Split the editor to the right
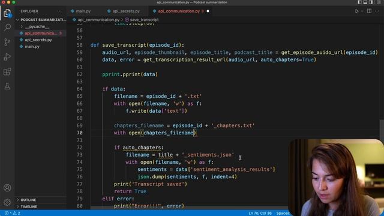384x216 pixels. point(369,11)
